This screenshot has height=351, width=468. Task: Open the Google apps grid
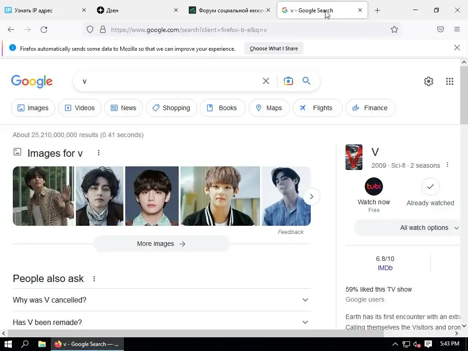click(450, 81)
